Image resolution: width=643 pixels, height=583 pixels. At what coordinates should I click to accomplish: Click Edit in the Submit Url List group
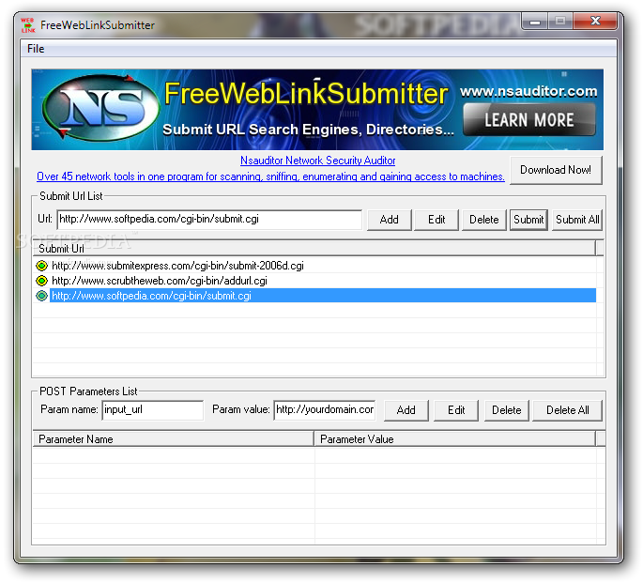[x=436, y=220]
